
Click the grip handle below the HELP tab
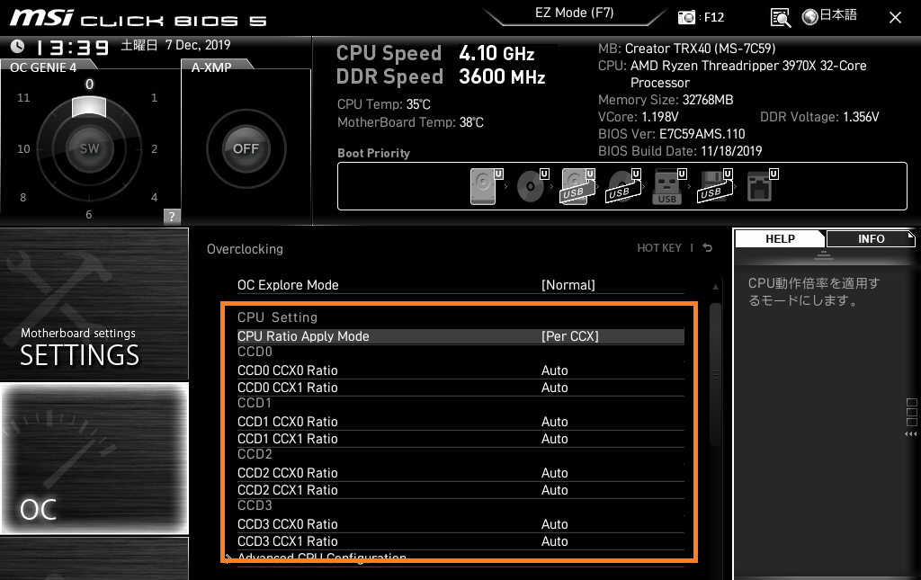click(x=824, y=254)
